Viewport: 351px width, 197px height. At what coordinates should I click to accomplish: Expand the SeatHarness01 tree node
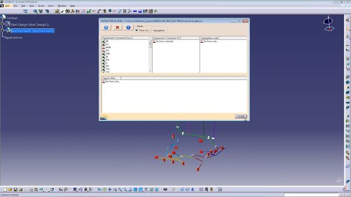pos(3,30)
